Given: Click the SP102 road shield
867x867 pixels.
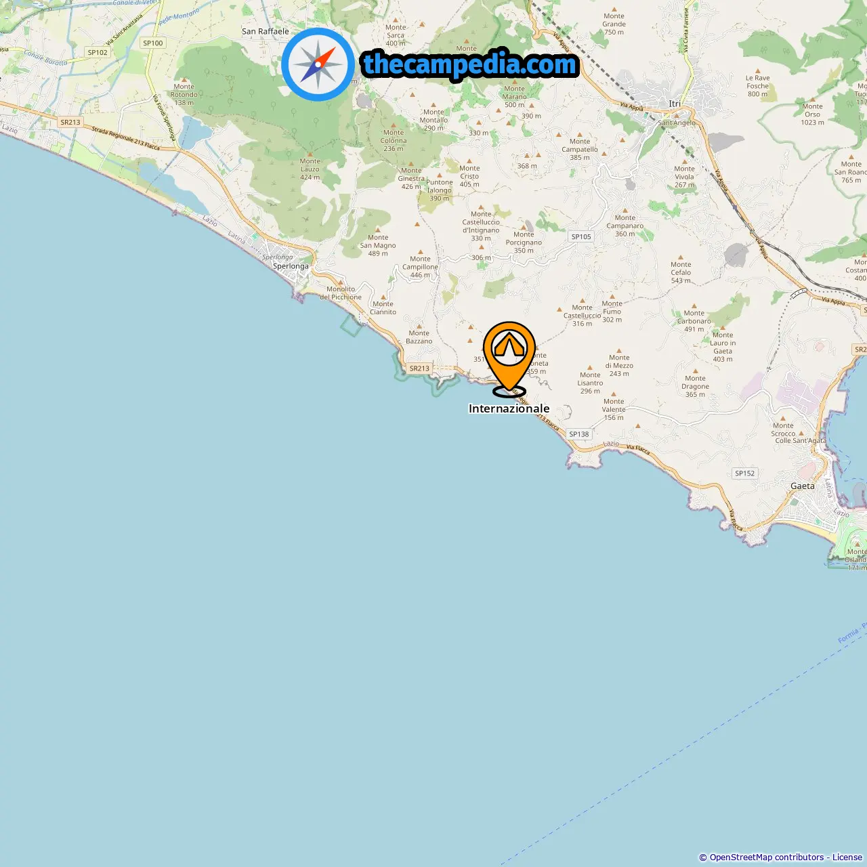Looking at the screenshot, I should (98, 52).
